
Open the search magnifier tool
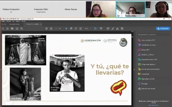(22, 29)
